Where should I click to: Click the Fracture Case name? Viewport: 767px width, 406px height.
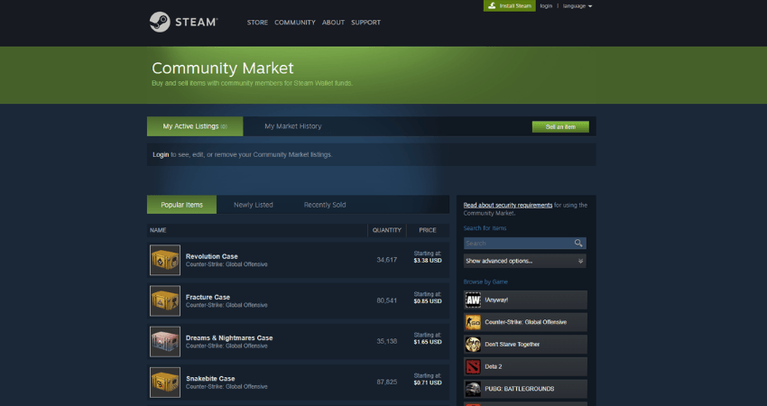click(x=208, y=297)
